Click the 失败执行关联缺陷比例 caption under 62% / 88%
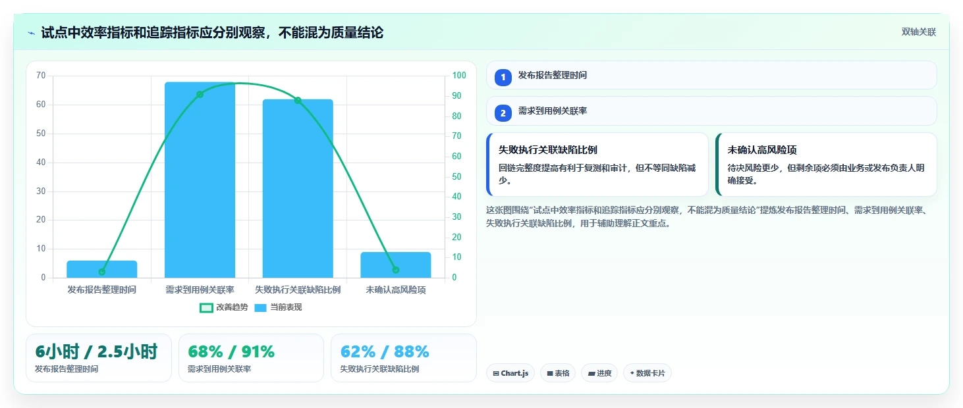The image size is (963, 408). point(379,369)
